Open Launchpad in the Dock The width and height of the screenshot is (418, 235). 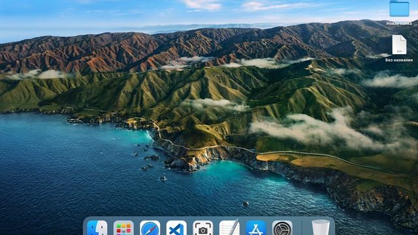pyautogui.click(x=123, y=228)
